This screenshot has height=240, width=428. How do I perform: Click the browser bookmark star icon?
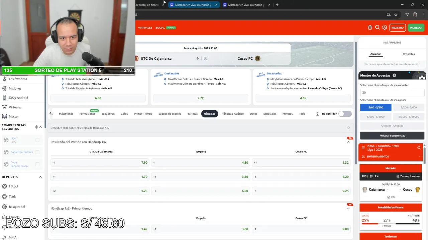click(396, 15)
